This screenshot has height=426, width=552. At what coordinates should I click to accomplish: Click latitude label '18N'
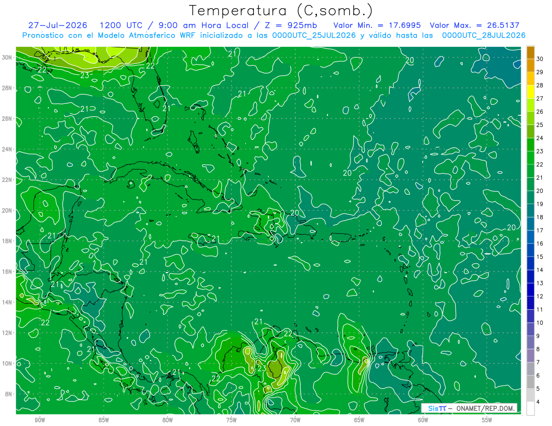[x=7, y=241]
